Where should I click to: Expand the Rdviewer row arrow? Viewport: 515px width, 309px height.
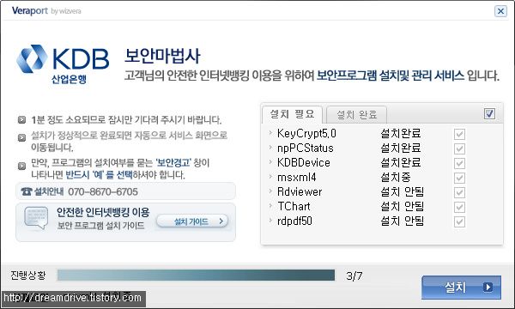pyautogui.click(x=270, y=191)
